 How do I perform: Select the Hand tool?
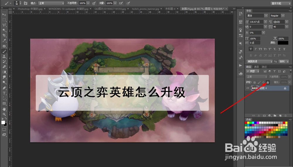(4, 109)
